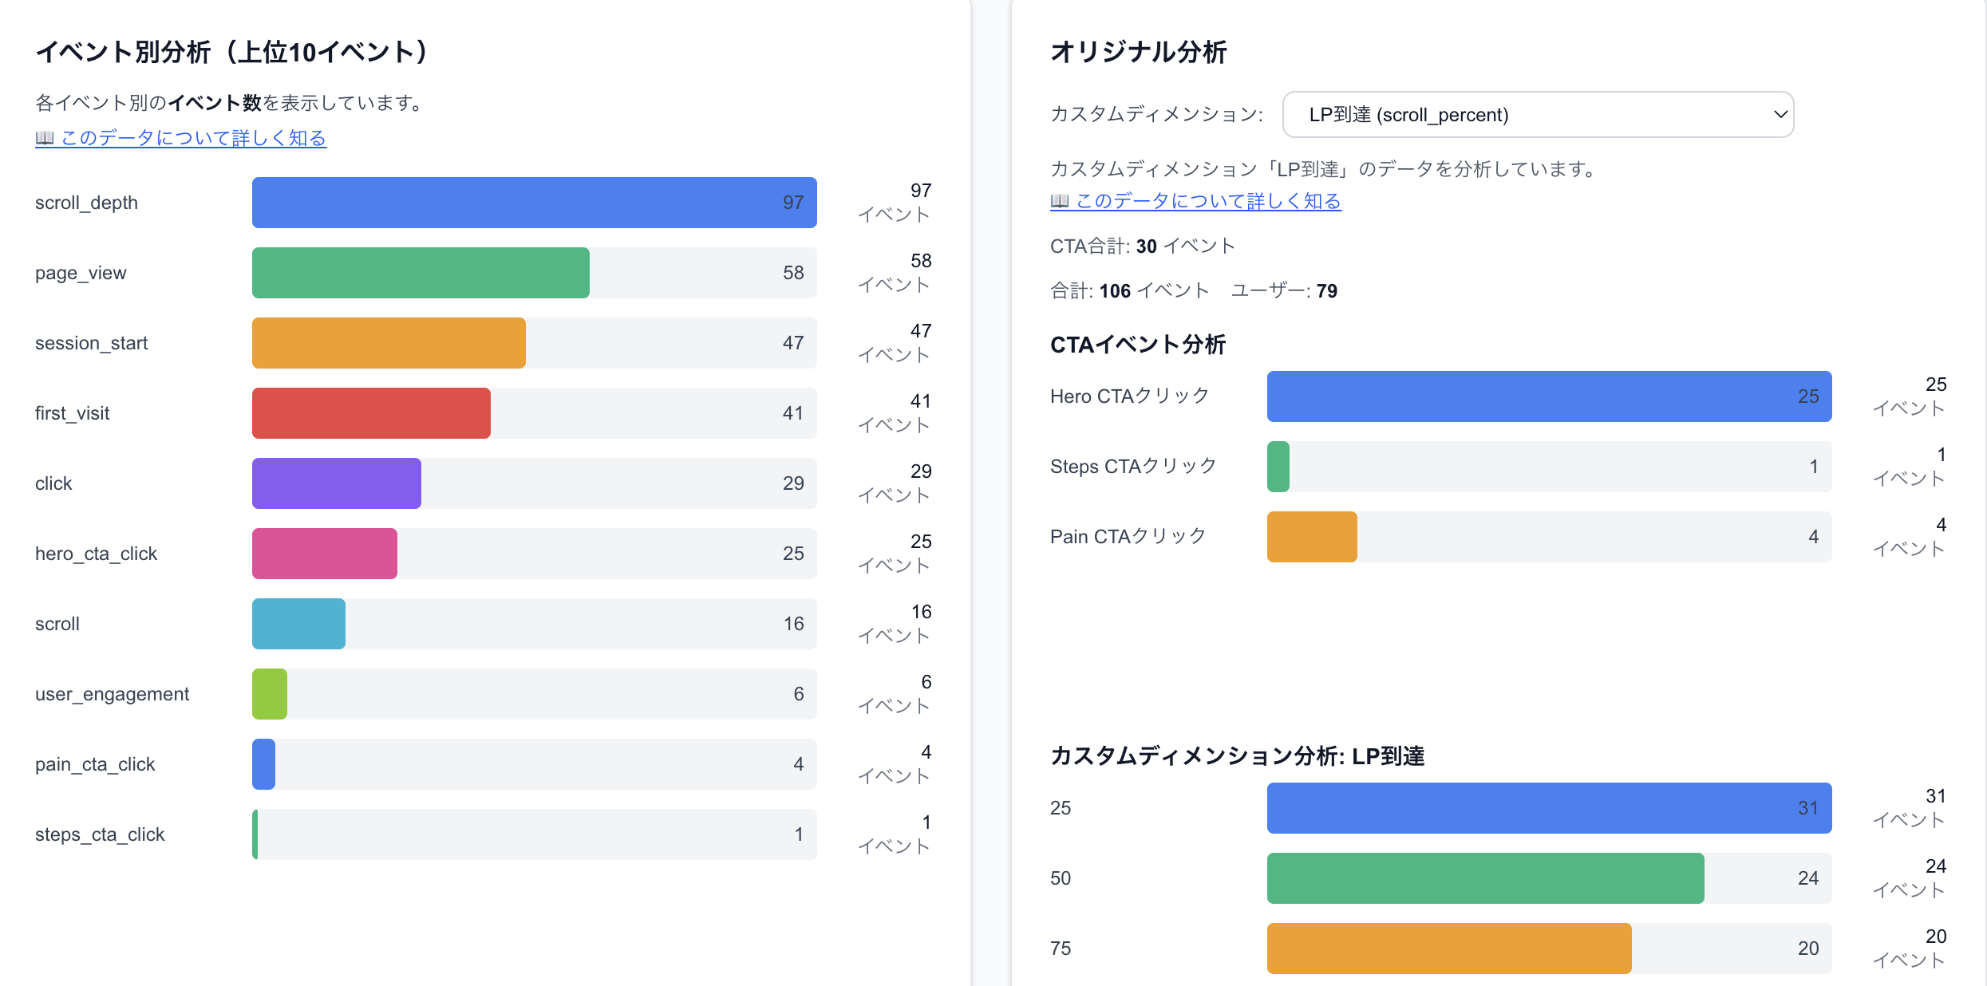Click the light blue scroll bar

pos(298,624)
